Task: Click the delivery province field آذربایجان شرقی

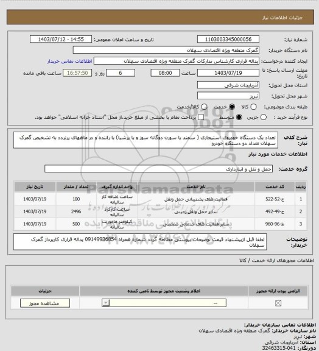Action: pyautogui.click(x=228, y=85)
